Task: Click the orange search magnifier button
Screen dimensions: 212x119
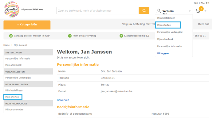Action: coord(144,10)
